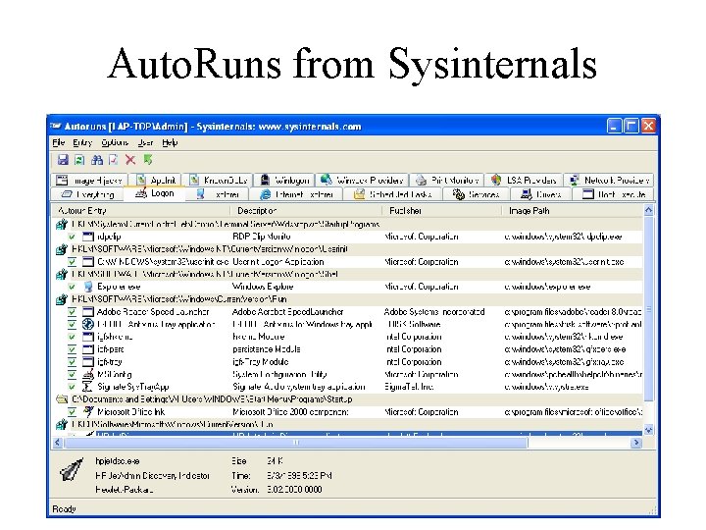This screenshot has width=706, height=530.
Task: Toggle the igfxhkcmd checkbox
Action: click(72, 337)
